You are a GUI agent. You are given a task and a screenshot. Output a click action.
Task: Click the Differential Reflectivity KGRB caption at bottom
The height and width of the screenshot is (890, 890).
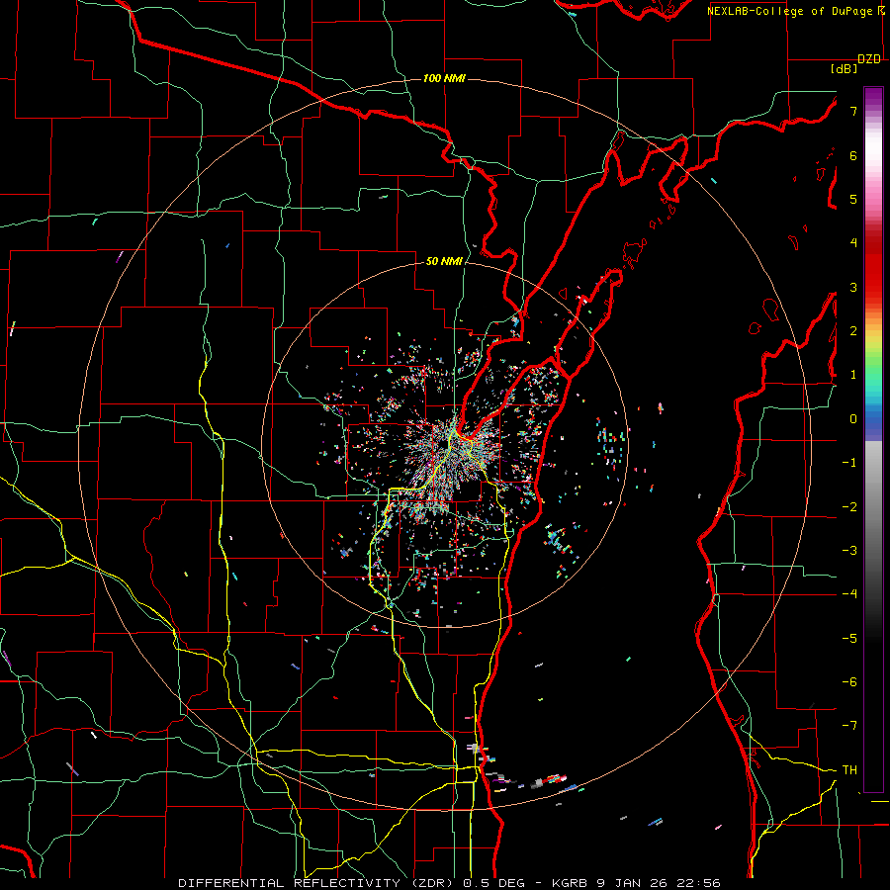pyautogui.click(x=449, y=883)
